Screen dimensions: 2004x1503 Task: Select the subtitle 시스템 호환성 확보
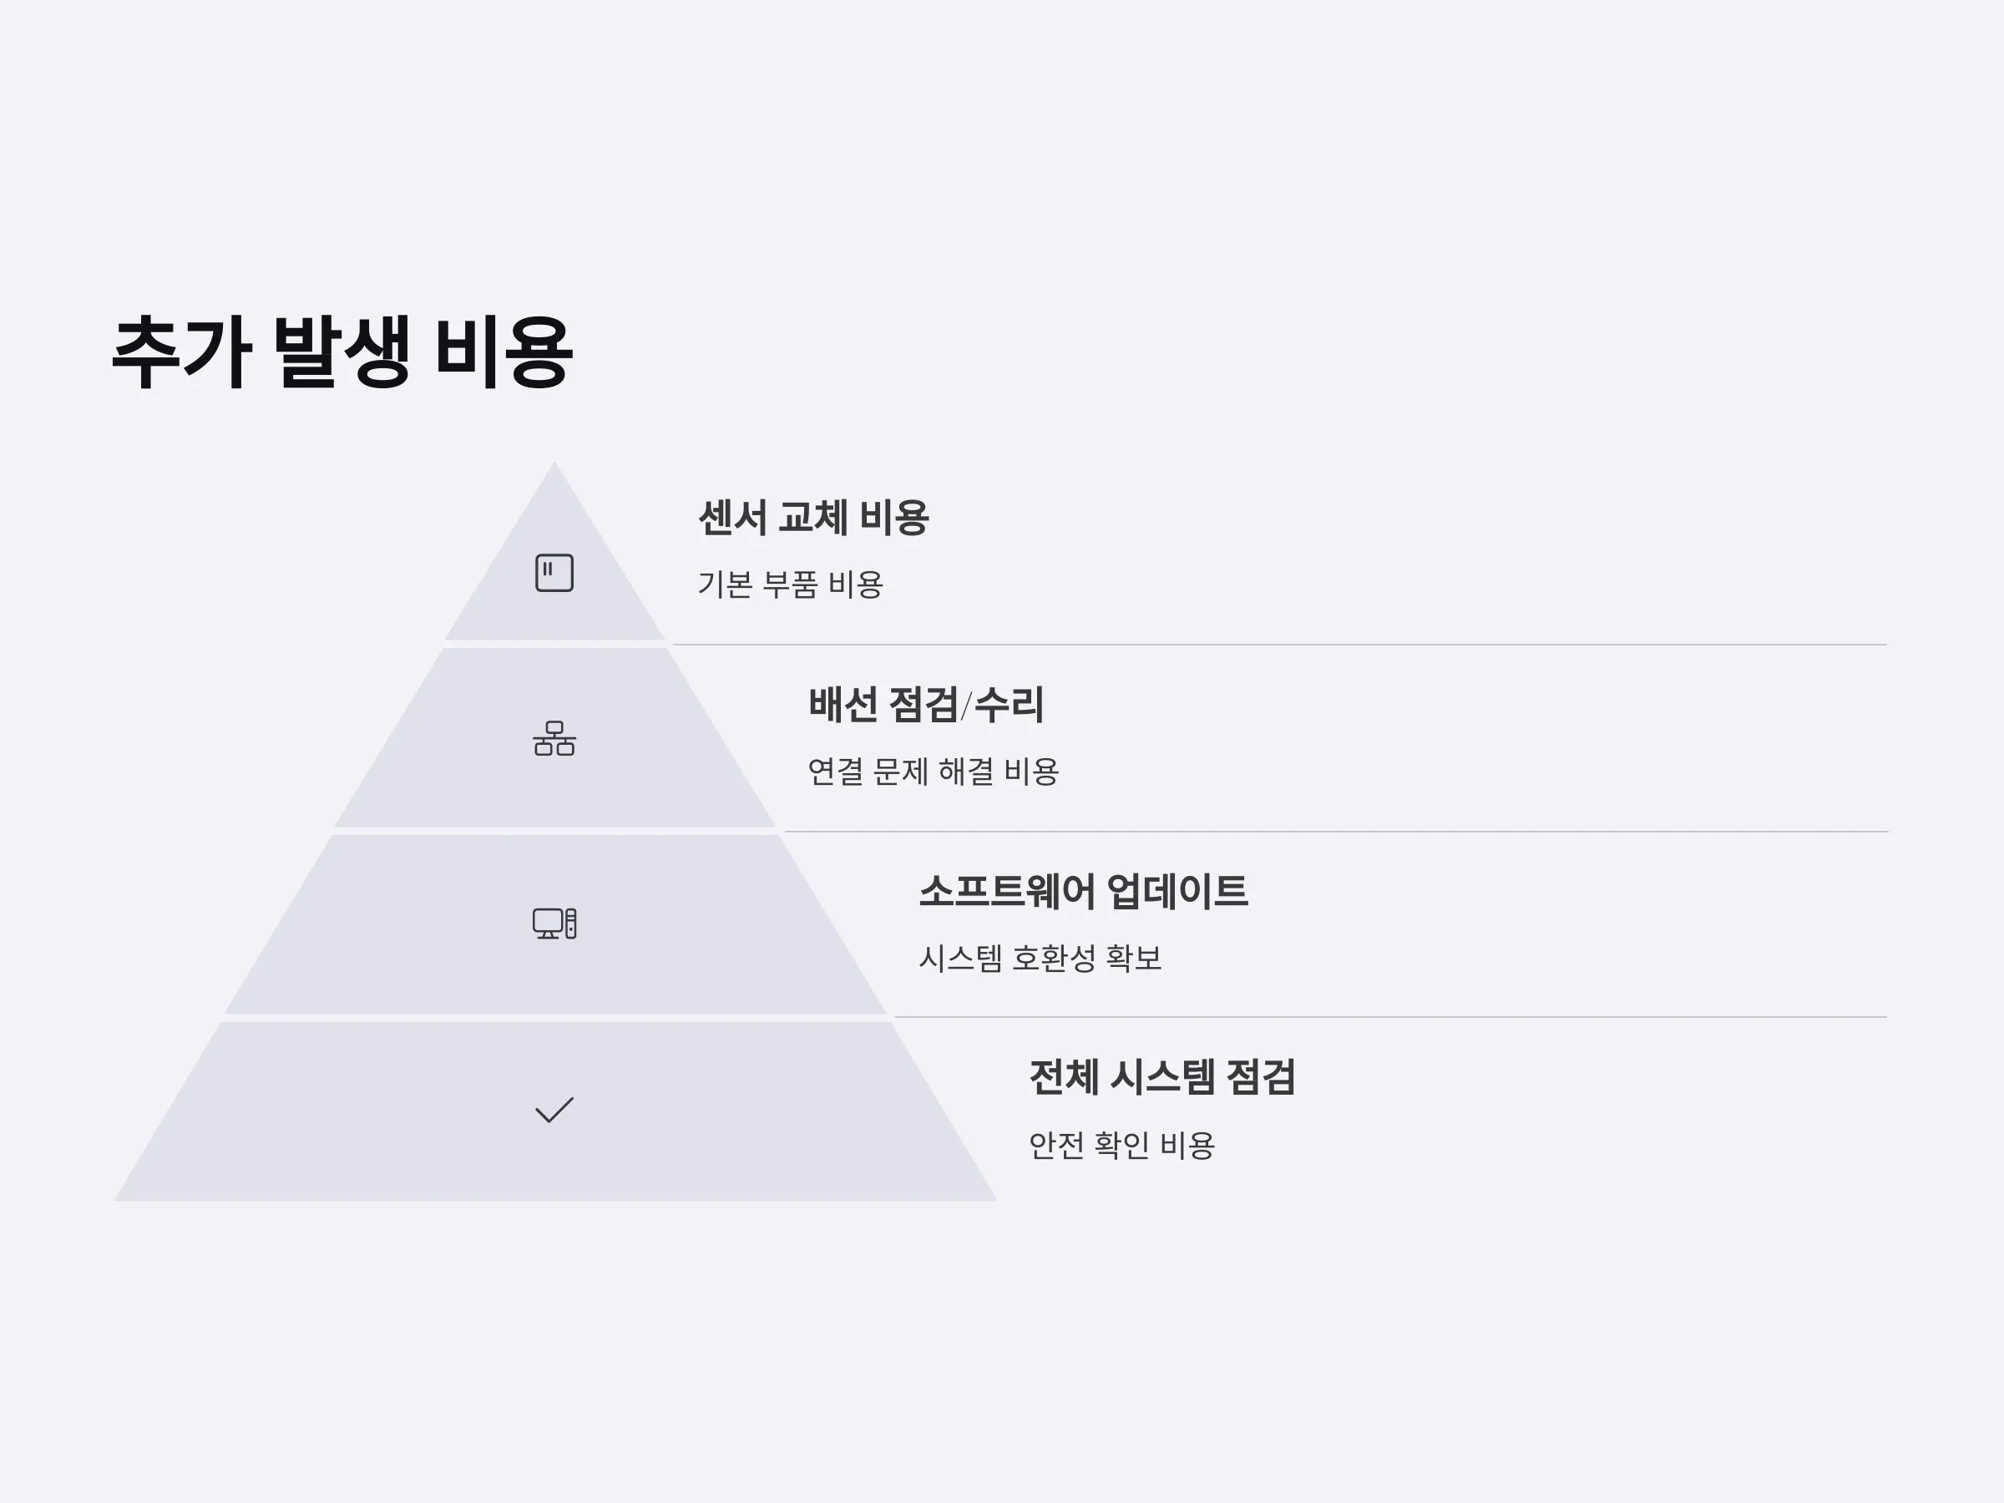pyautogui.click(x=1040, y=959)
